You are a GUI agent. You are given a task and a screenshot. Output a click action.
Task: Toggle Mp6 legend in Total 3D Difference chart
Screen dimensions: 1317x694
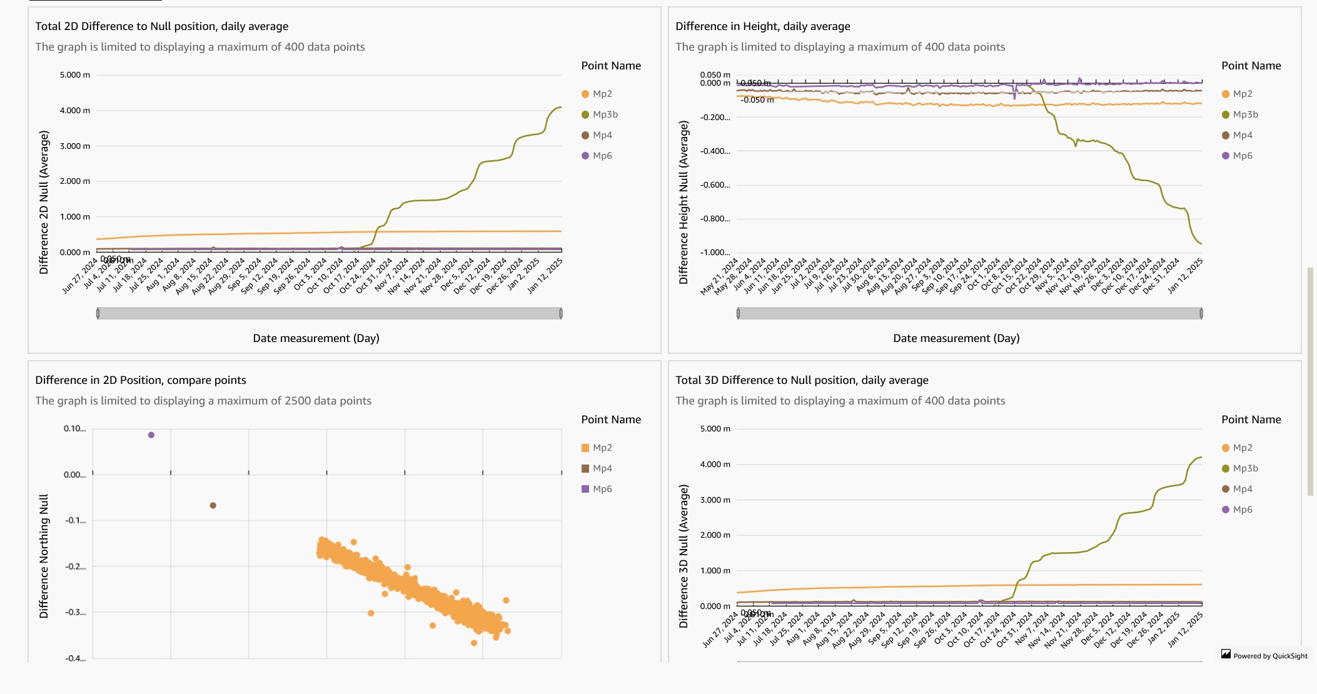point(1242,510)
